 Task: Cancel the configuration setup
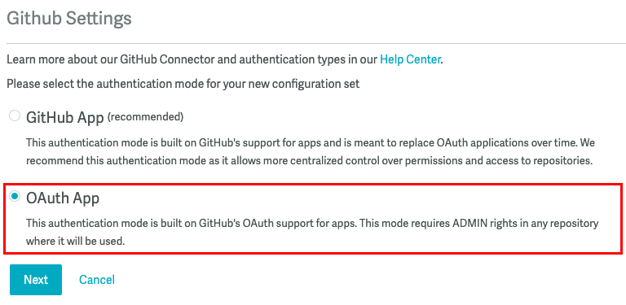click(97, 280)
